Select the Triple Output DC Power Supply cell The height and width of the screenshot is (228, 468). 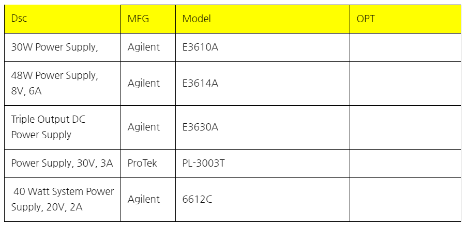(x=49, y=127)
